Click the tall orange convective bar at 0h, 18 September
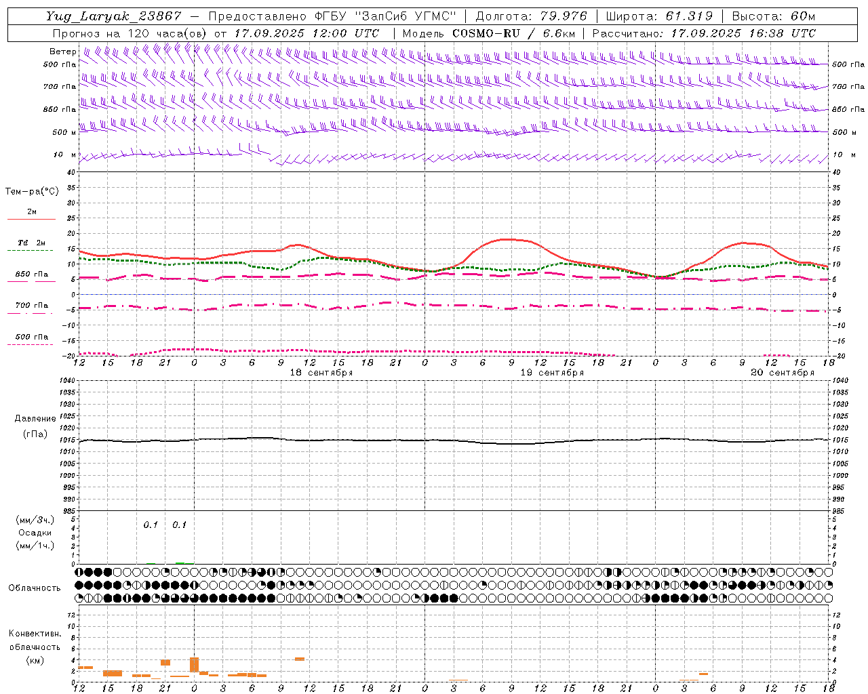 tap(194, 664)
